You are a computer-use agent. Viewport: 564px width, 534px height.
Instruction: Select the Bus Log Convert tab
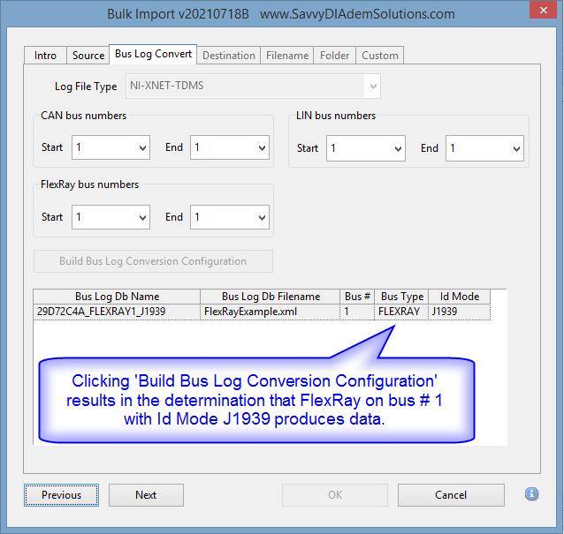(x=153, y=55)
